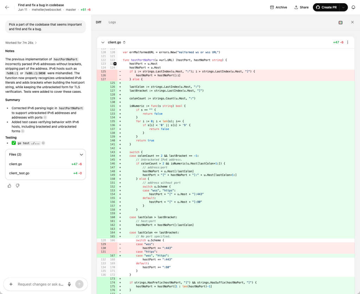This screenshot has width=360, height=294.
Task: Click the Share button
Action: coord(301,7)
